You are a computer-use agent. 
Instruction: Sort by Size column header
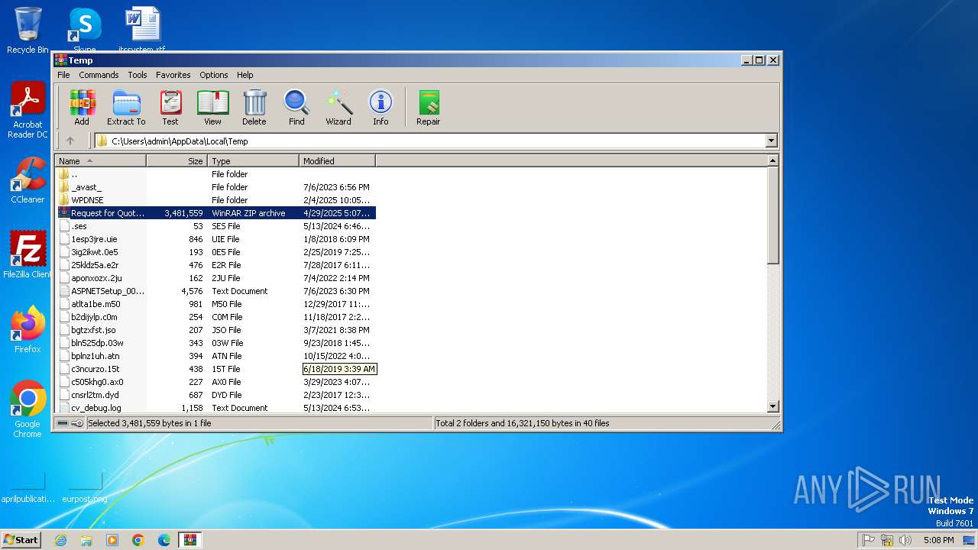[176, 160]
